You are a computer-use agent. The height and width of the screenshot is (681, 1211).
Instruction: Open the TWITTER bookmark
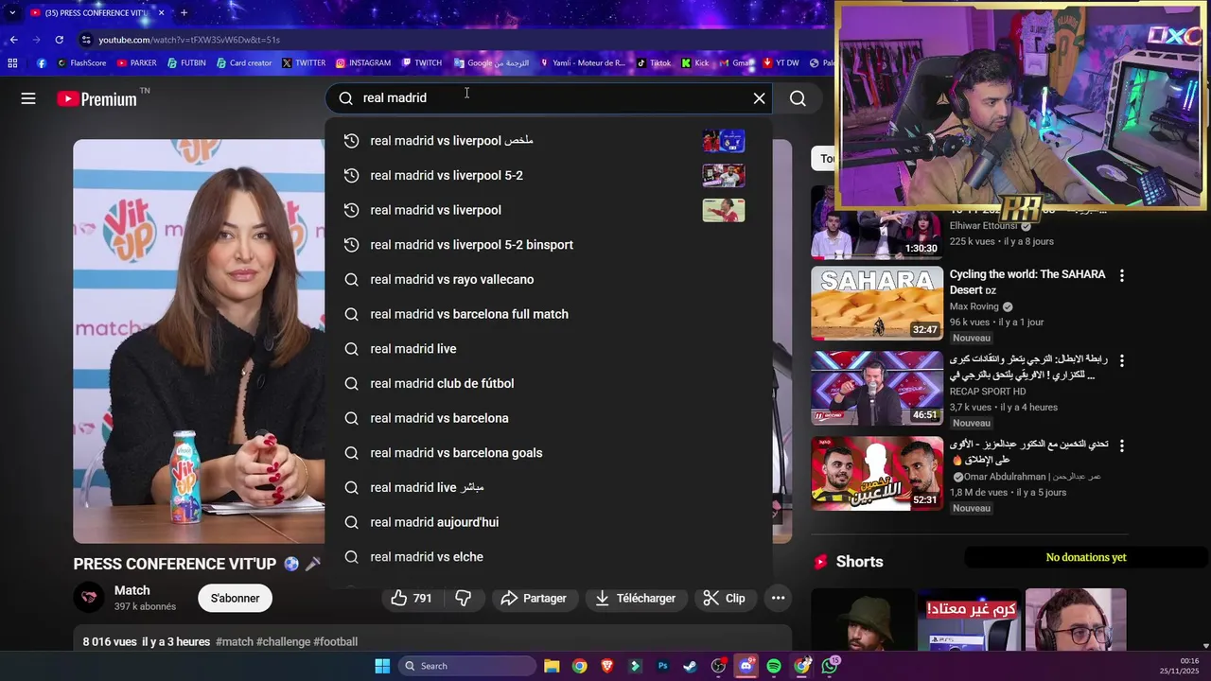point(304,63)
